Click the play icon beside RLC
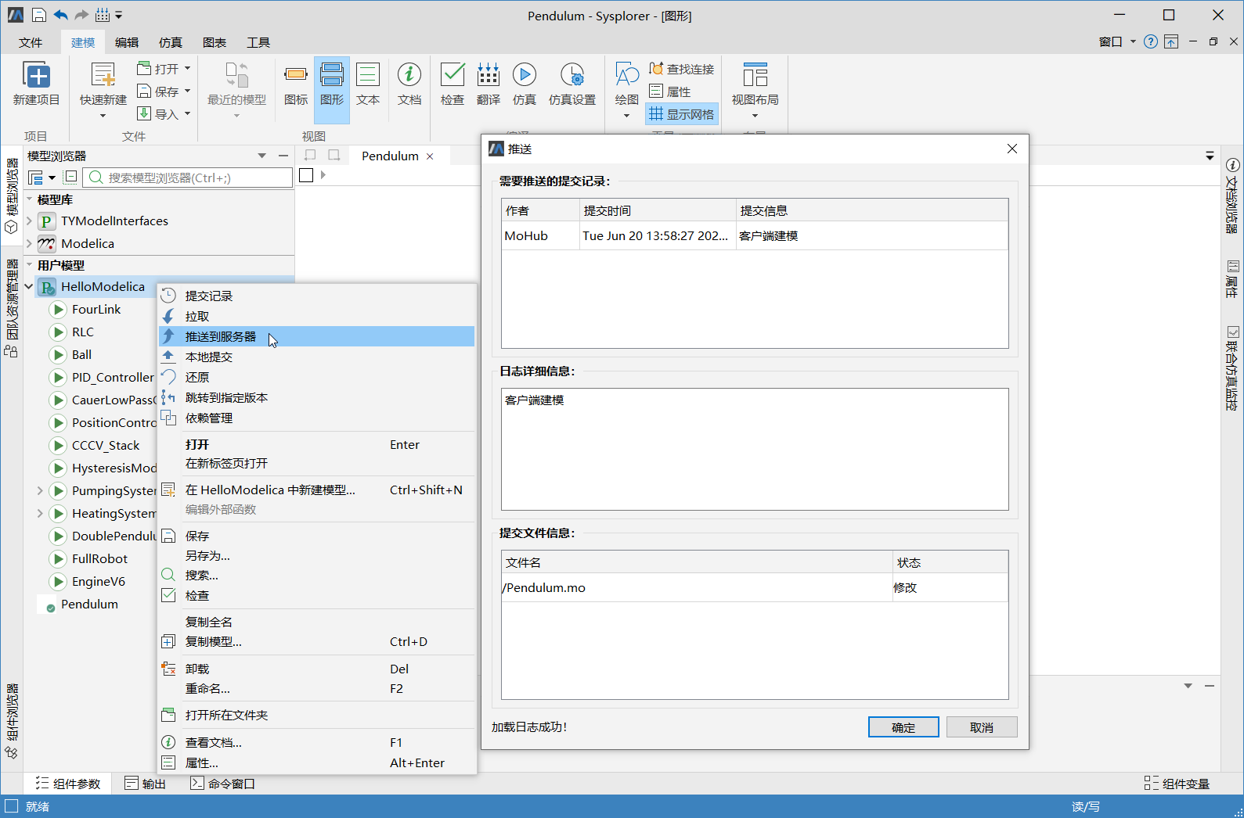This screenshot has height=818, width=1244. 58,332
